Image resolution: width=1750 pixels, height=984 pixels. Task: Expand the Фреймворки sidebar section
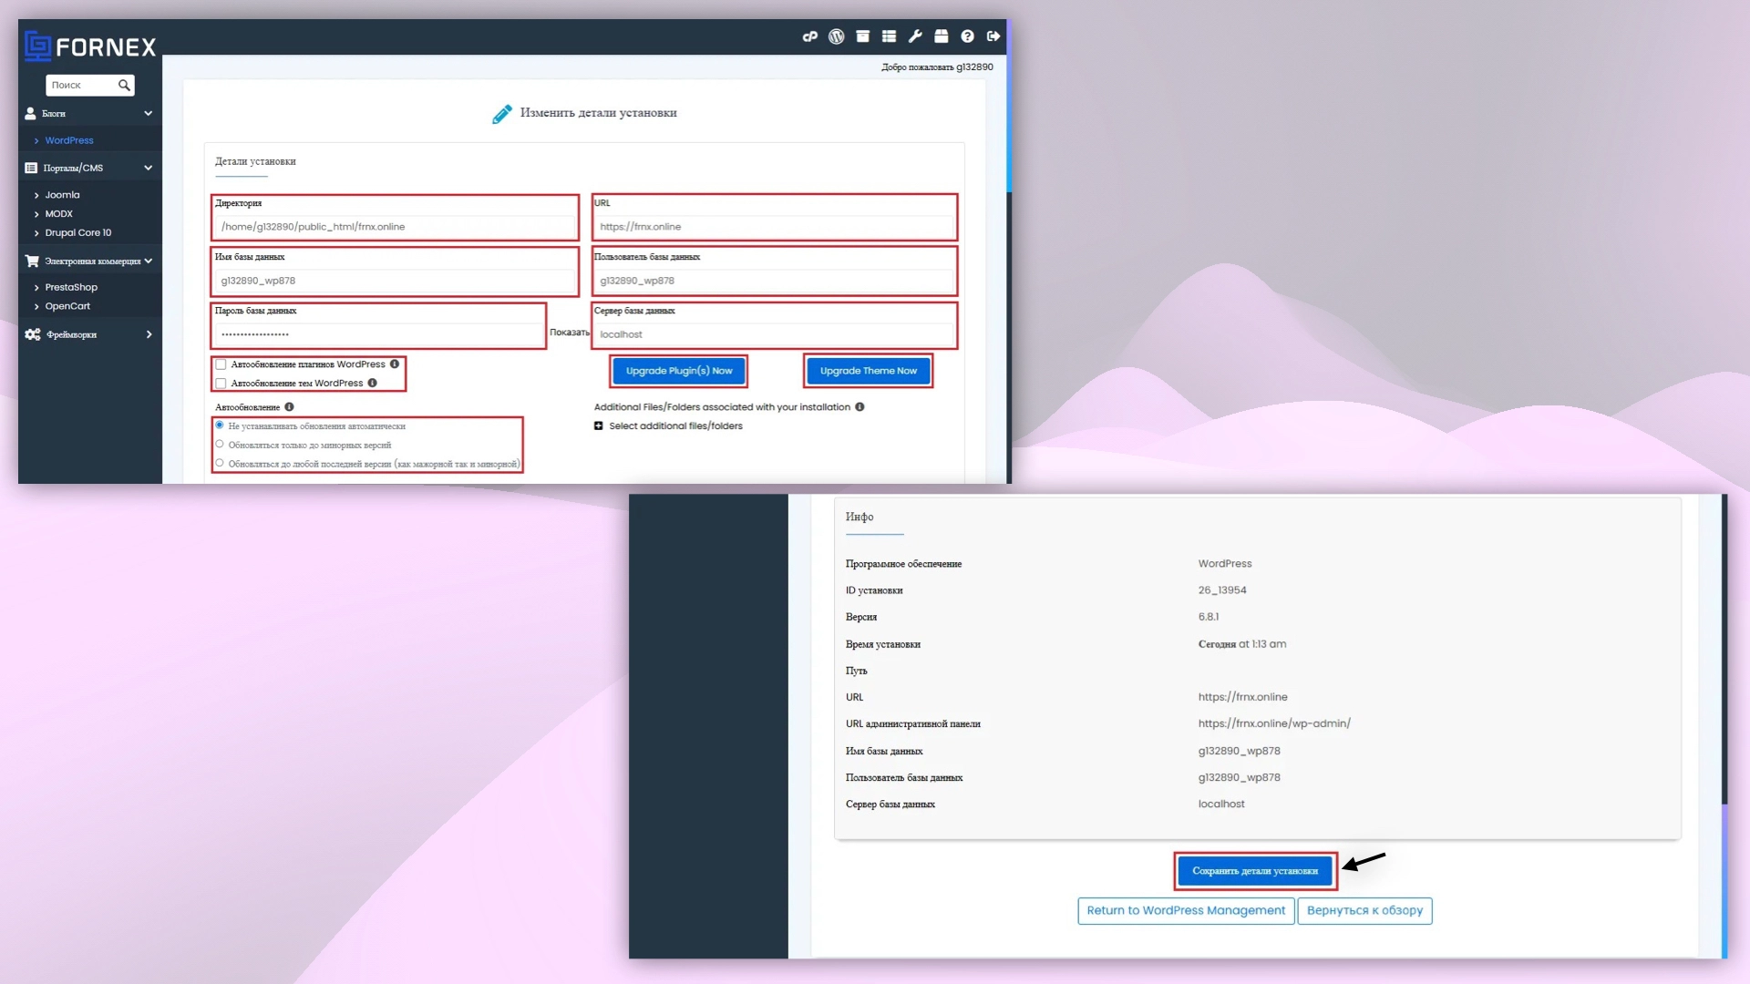pos(148,334)
